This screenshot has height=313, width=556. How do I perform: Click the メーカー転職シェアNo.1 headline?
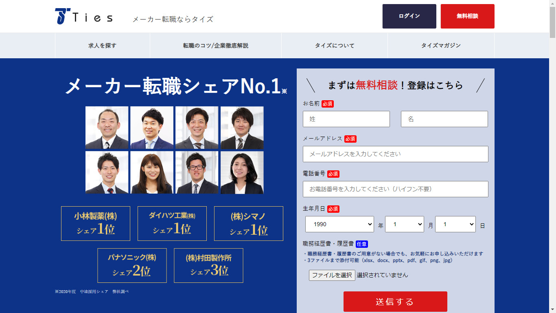coord(176,86)
